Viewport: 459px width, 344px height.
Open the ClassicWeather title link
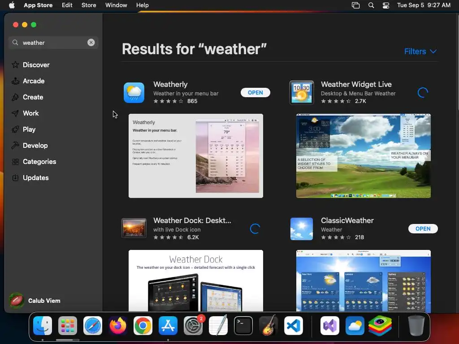click(x=347, y=220)
